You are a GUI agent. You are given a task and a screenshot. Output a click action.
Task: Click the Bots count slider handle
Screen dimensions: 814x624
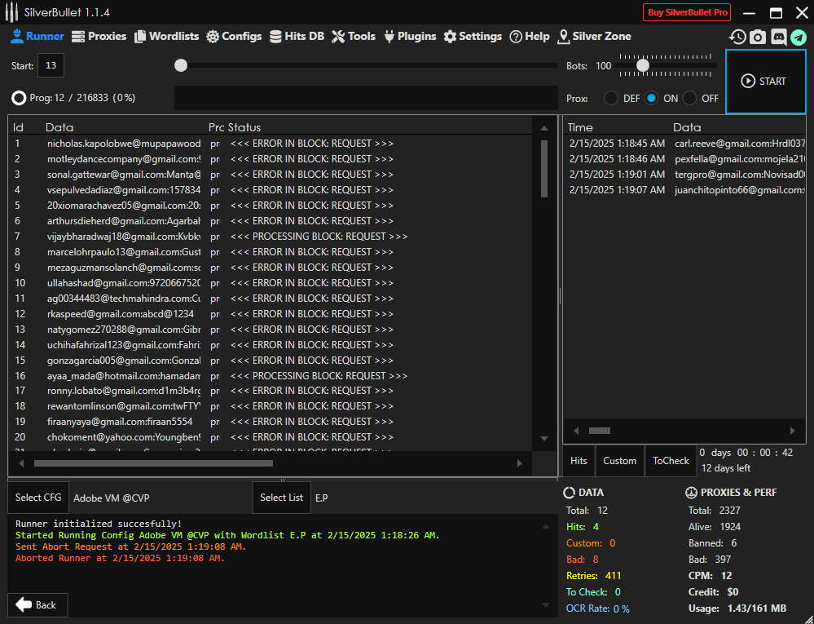click(x=643, y=65)
